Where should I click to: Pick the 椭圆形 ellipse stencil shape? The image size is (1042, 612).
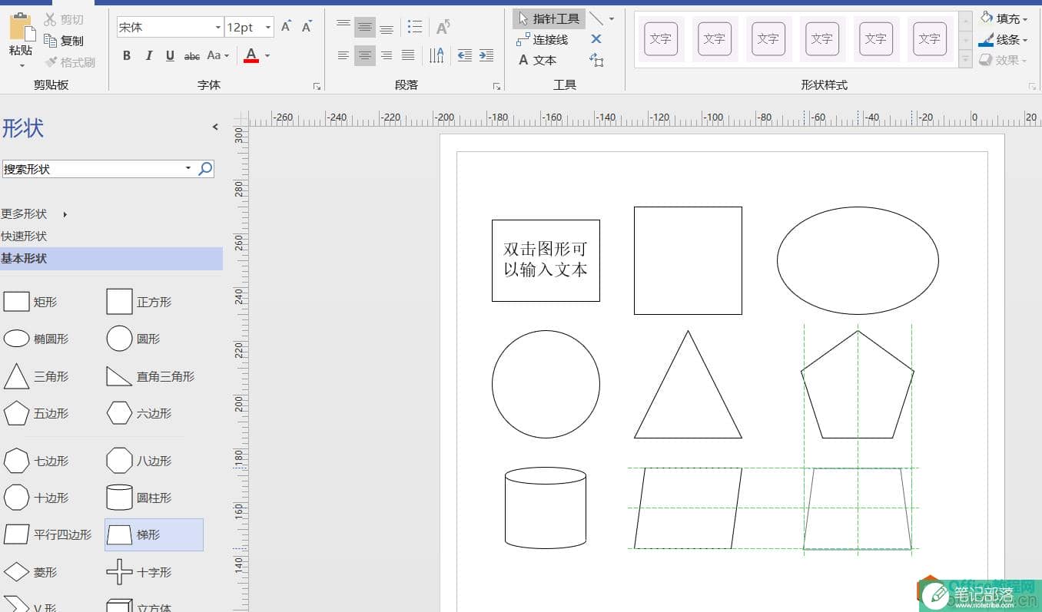pyautogui.click(x=36, y=339)
